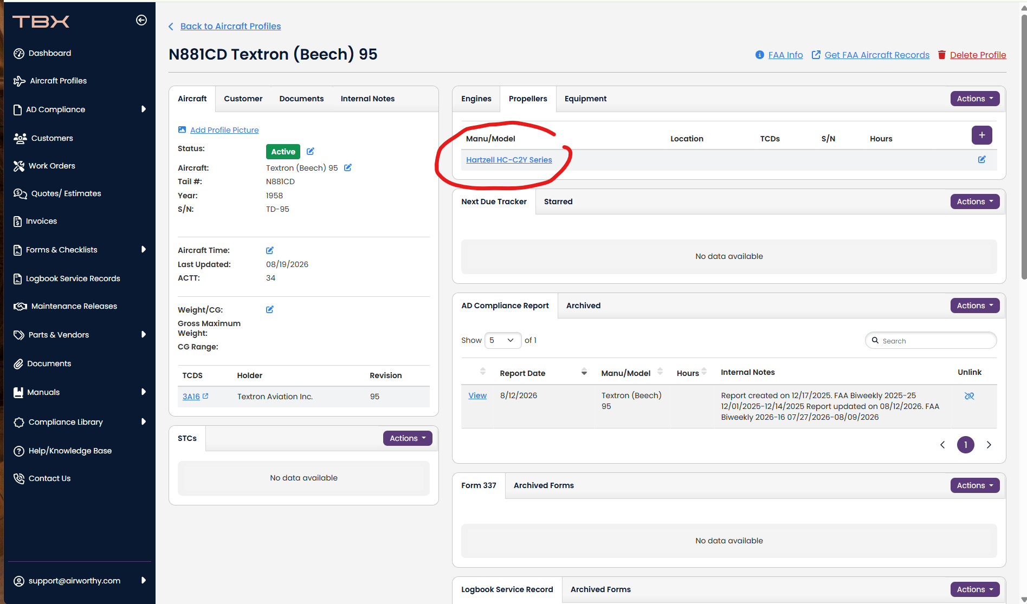Screen dimensions: 1027x604
Task: Open the Archived tab in AD Compliance
Action: tap(583, 306)
